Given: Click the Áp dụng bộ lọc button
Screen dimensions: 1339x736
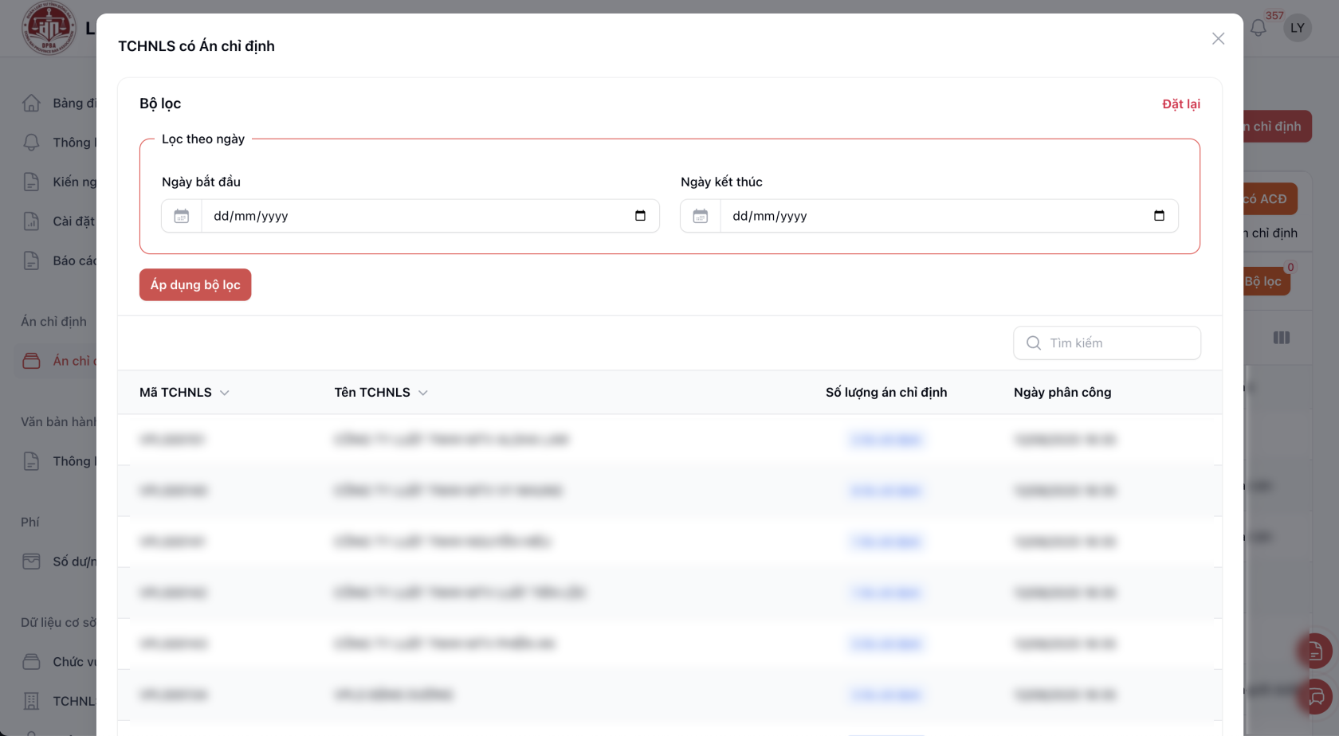Looking at the screenshot, I should (x=195, y=284).
